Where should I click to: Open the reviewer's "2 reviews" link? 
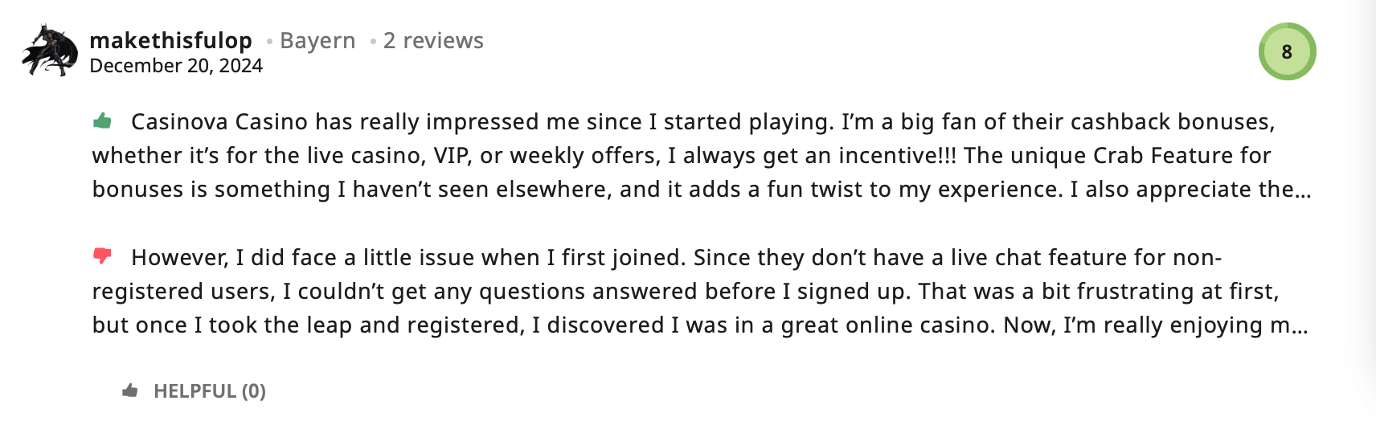[x=433, y=40]
